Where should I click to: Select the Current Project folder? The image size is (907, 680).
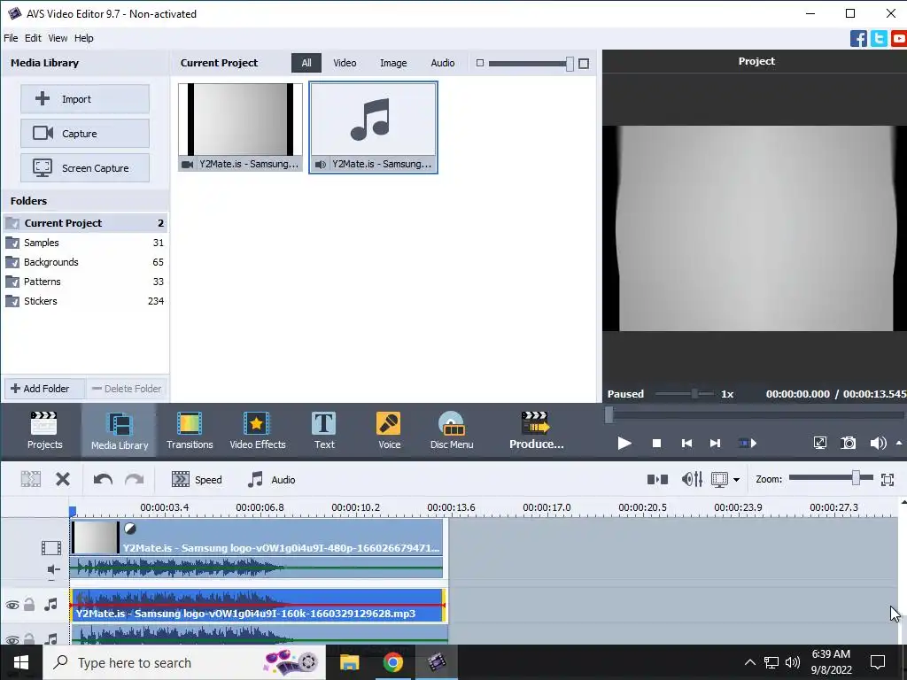[85, 223]
